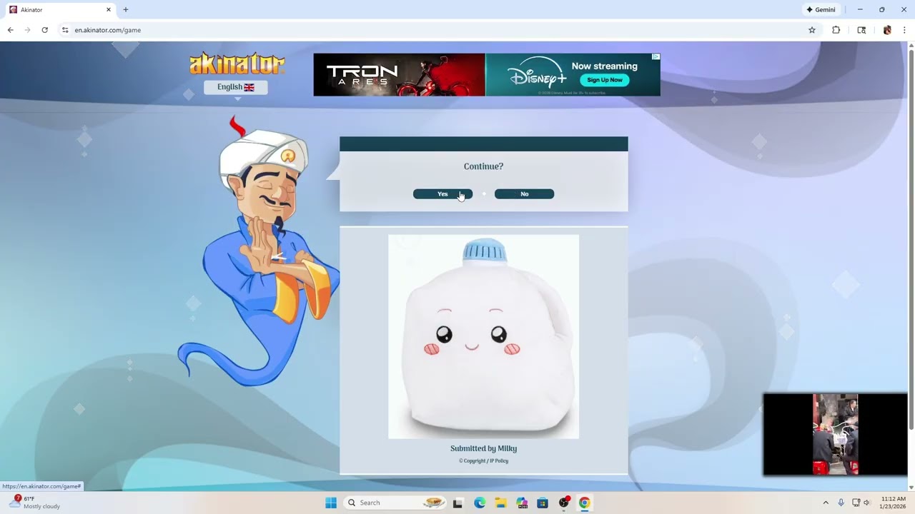Show hidden system tray icons
Viewport: 915px width, 514px height.
click(826, 503)
